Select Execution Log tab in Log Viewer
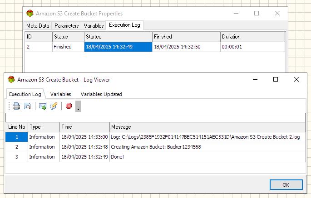This screenshot has width=311, height=198. (x=25, y=94)
